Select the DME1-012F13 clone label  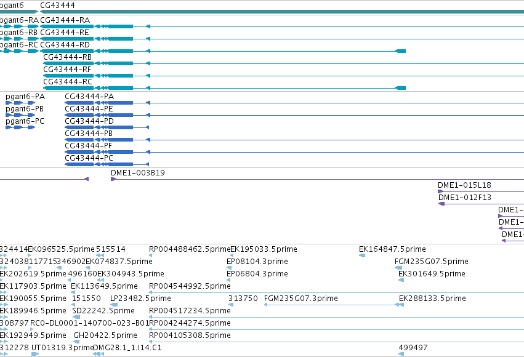(465, 198)
